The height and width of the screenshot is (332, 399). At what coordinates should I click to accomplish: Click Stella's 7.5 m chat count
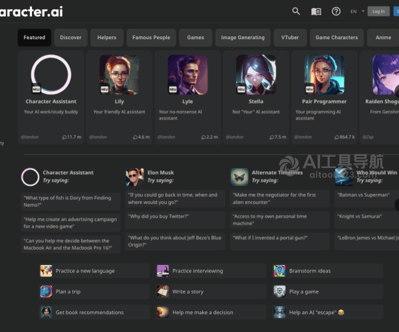click(x=278, y=137)
